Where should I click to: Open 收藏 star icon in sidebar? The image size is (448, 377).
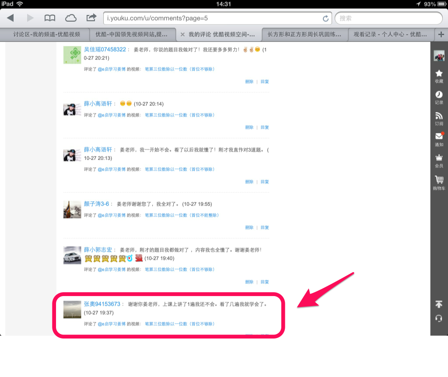[439, 76]
